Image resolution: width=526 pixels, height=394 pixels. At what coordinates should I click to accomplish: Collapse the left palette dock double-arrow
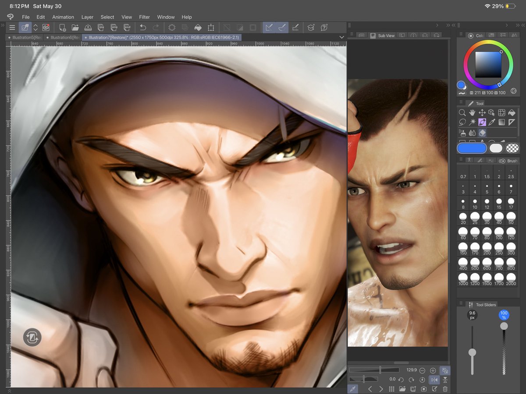pyautogui.click(x=3, y=25)
